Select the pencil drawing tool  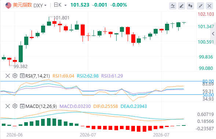[x=182, y=6]
